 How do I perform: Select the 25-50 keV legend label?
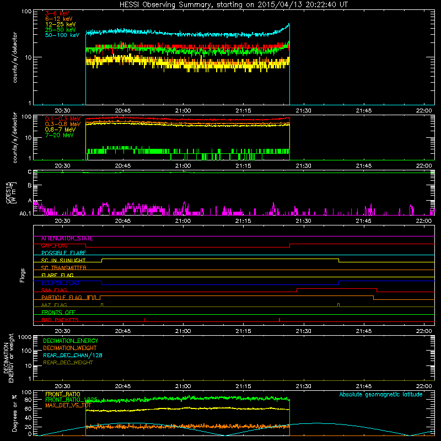(61, 30)
